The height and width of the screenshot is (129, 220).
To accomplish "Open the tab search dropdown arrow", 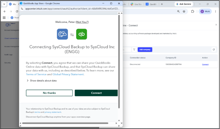I will [x=4, y=4].
